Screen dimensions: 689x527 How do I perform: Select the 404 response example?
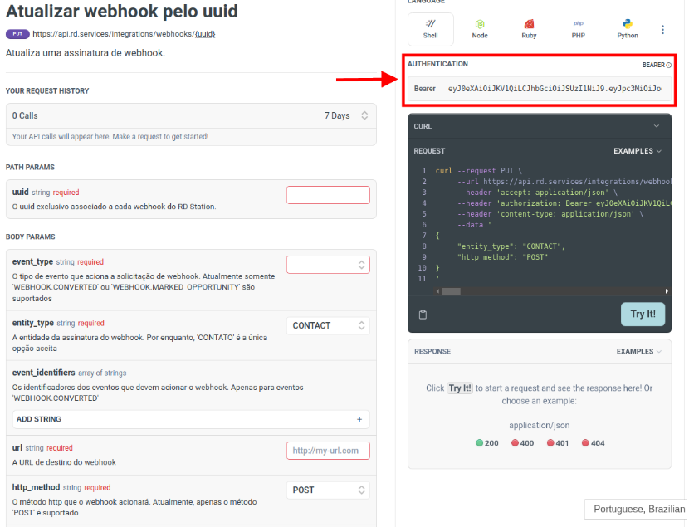click(593, 443)
